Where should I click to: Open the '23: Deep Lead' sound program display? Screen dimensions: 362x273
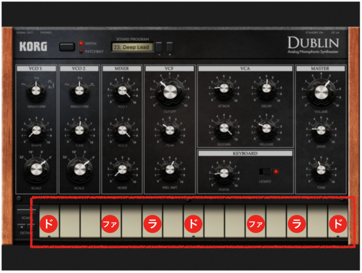pyautogui.click(x=132, y=47)
